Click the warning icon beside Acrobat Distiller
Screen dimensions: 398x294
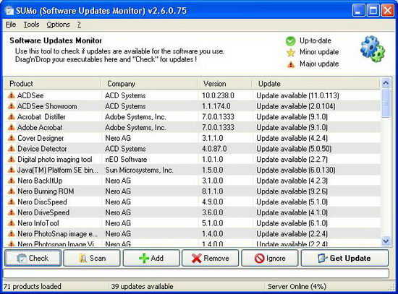pyautogui.click(x=11, y=116)
